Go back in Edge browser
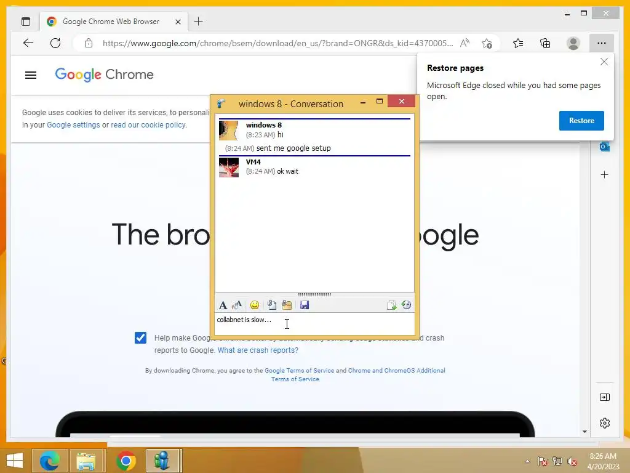 coord(28,43)
